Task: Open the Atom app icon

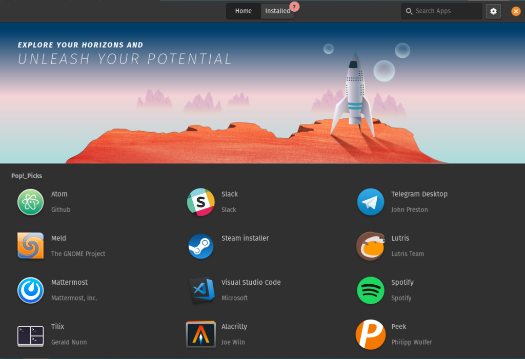Action: pyautogui.click(x=30, y=202)
